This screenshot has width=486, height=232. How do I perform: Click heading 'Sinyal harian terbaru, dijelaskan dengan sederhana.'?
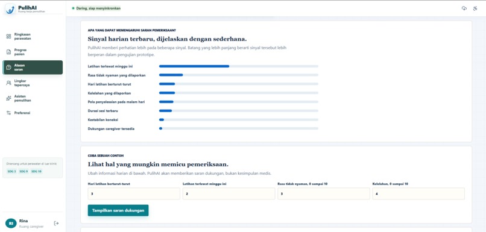pyautogui.click(x=168, y=39)
